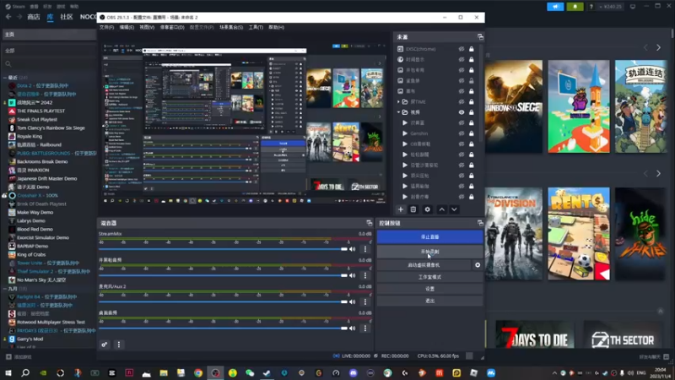Open OBS Docks menu

[x=172, y=27]
